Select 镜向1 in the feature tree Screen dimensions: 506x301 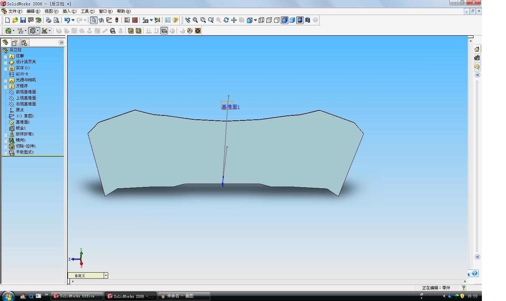(21, 140)
